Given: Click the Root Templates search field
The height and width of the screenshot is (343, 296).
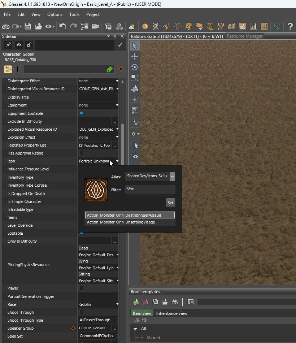Looking at the screenshot, I should click(247, 302).
